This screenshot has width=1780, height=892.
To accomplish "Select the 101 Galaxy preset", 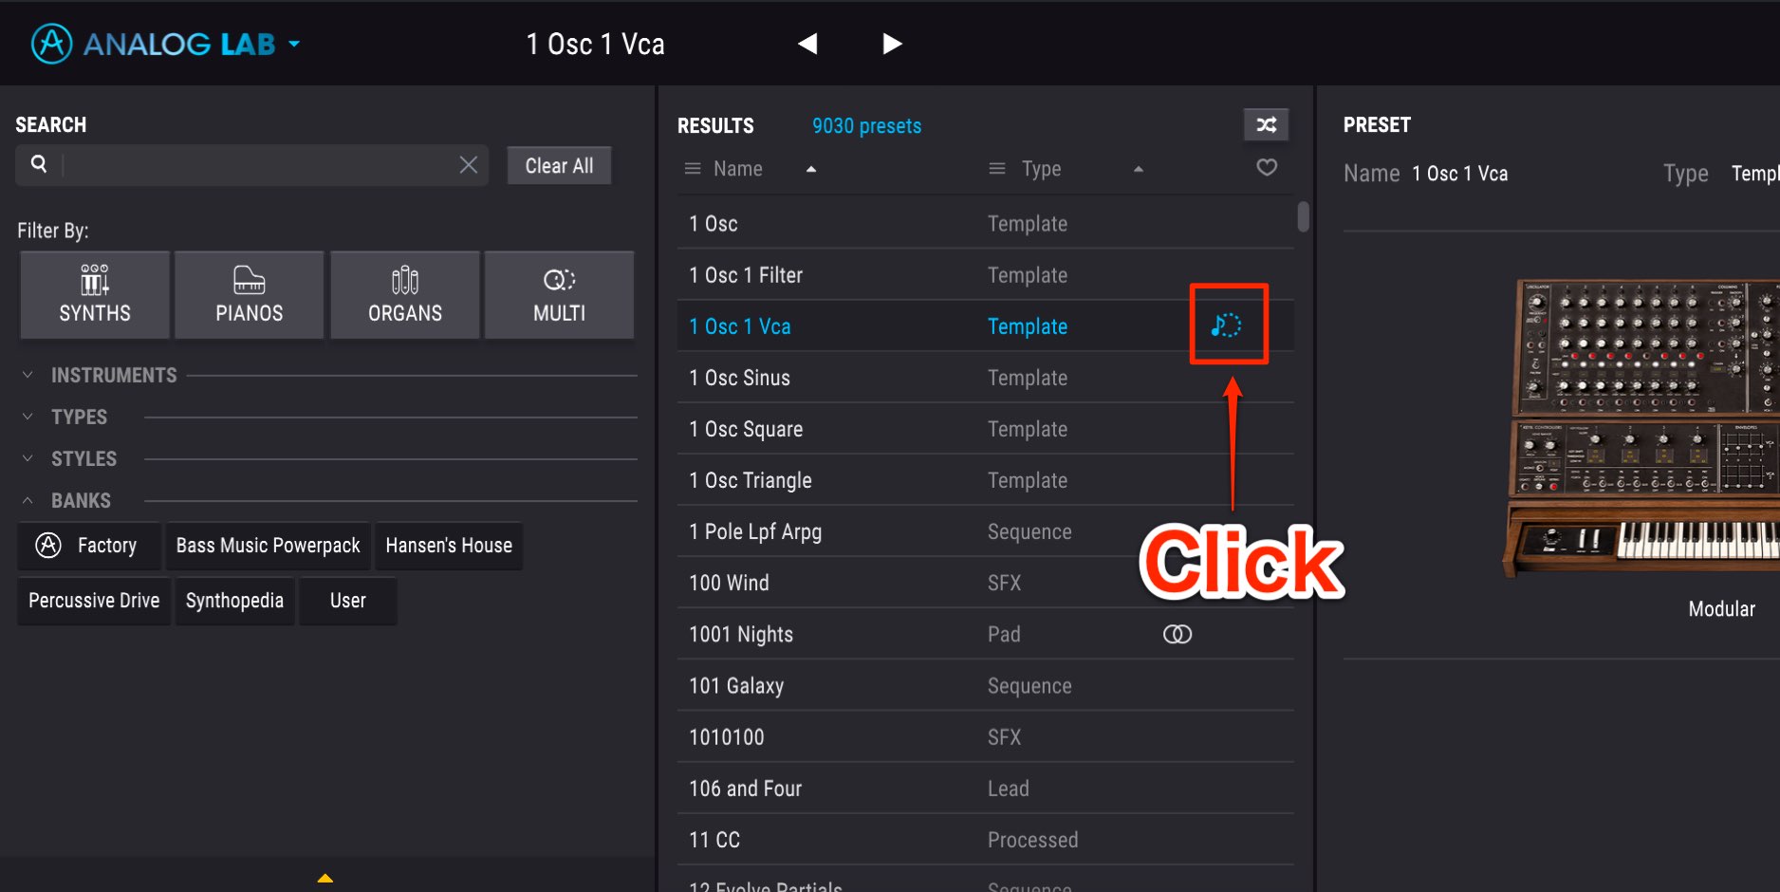I will click(986, 684).
